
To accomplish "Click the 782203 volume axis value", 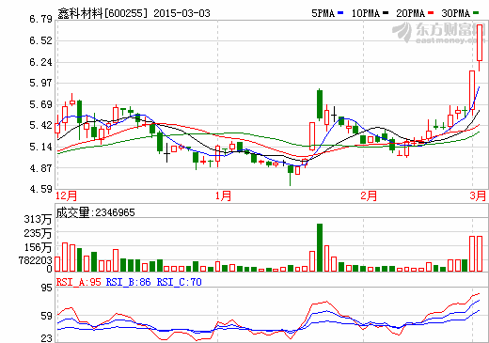I will pos(36,260).
